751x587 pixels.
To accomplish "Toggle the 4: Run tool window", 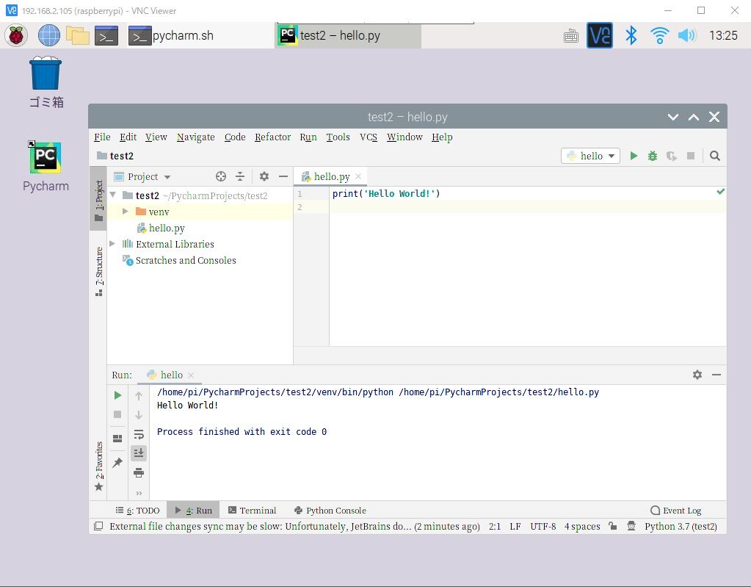I will click(193, 511).
